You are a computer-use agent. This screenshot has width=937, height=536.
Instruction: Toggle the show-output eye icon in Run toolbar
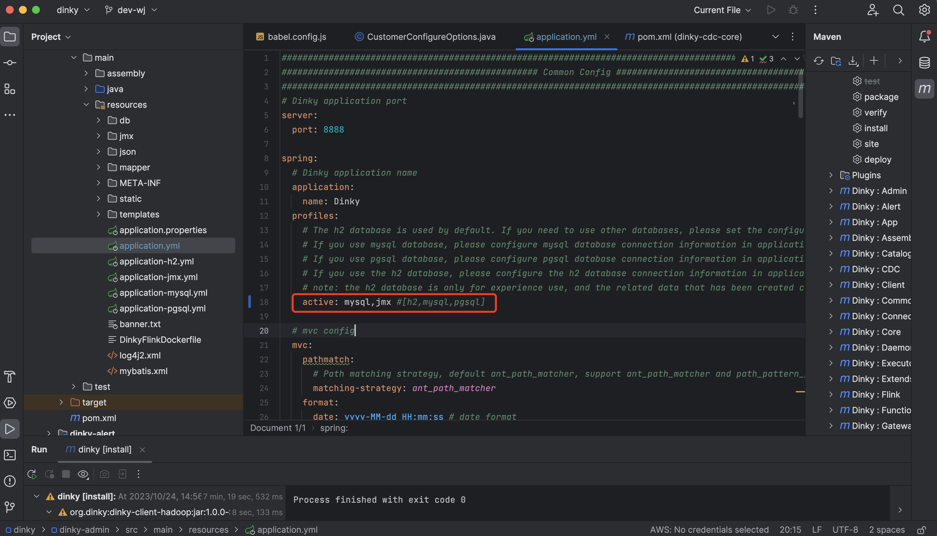click(83, 474)
